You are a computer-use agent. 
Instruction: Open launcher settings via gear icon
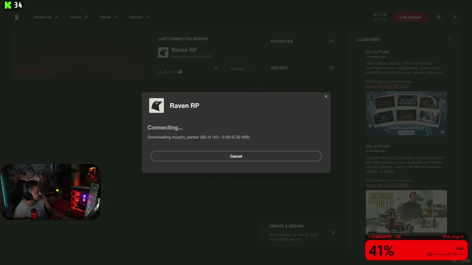[x=439, y=17]
